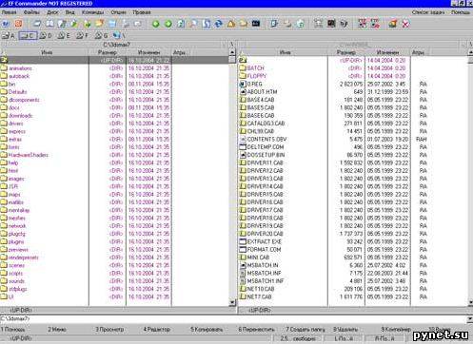Screen dimensions: 473x344
Task: Switch to drive F
Action: coord(83,36)
